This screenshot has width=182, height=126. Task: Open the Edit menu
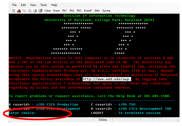coord(23,5)
